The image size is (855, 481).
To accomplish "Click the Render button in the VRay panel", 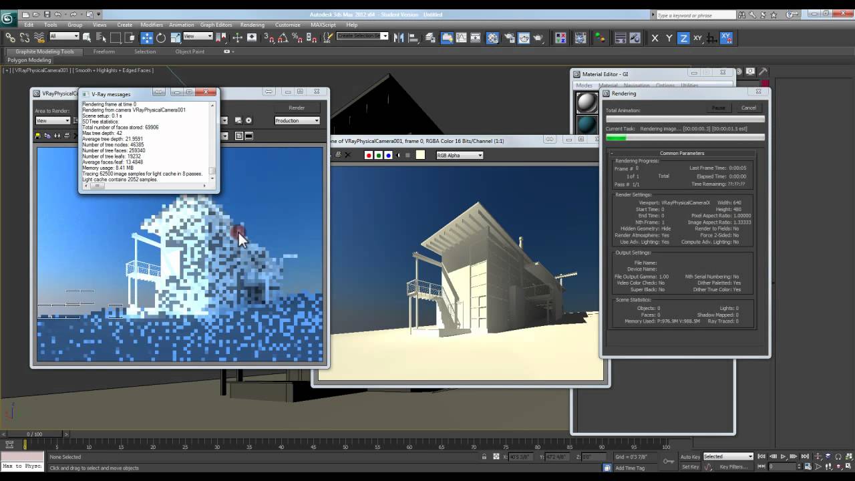I will (x=297, y=107).
